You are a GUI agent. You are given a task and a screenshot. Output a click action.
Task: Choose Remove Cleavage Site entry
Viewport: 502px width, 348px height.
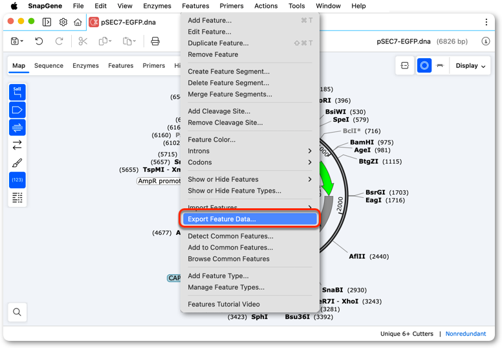(x=250, y=123)
